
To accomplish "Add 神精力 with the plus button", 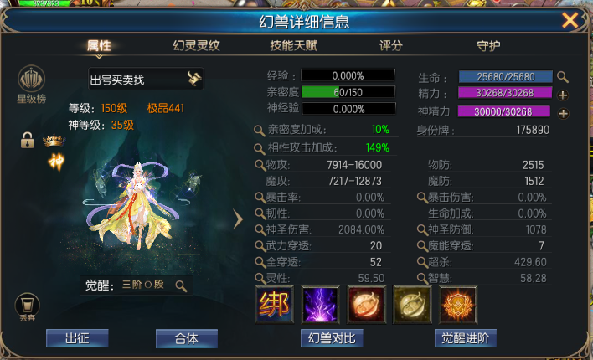I will (563, 113).
